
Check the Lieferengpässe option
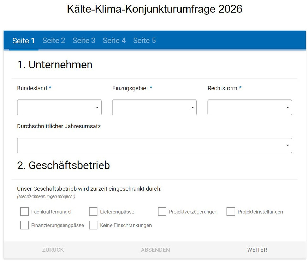point(93,211)
